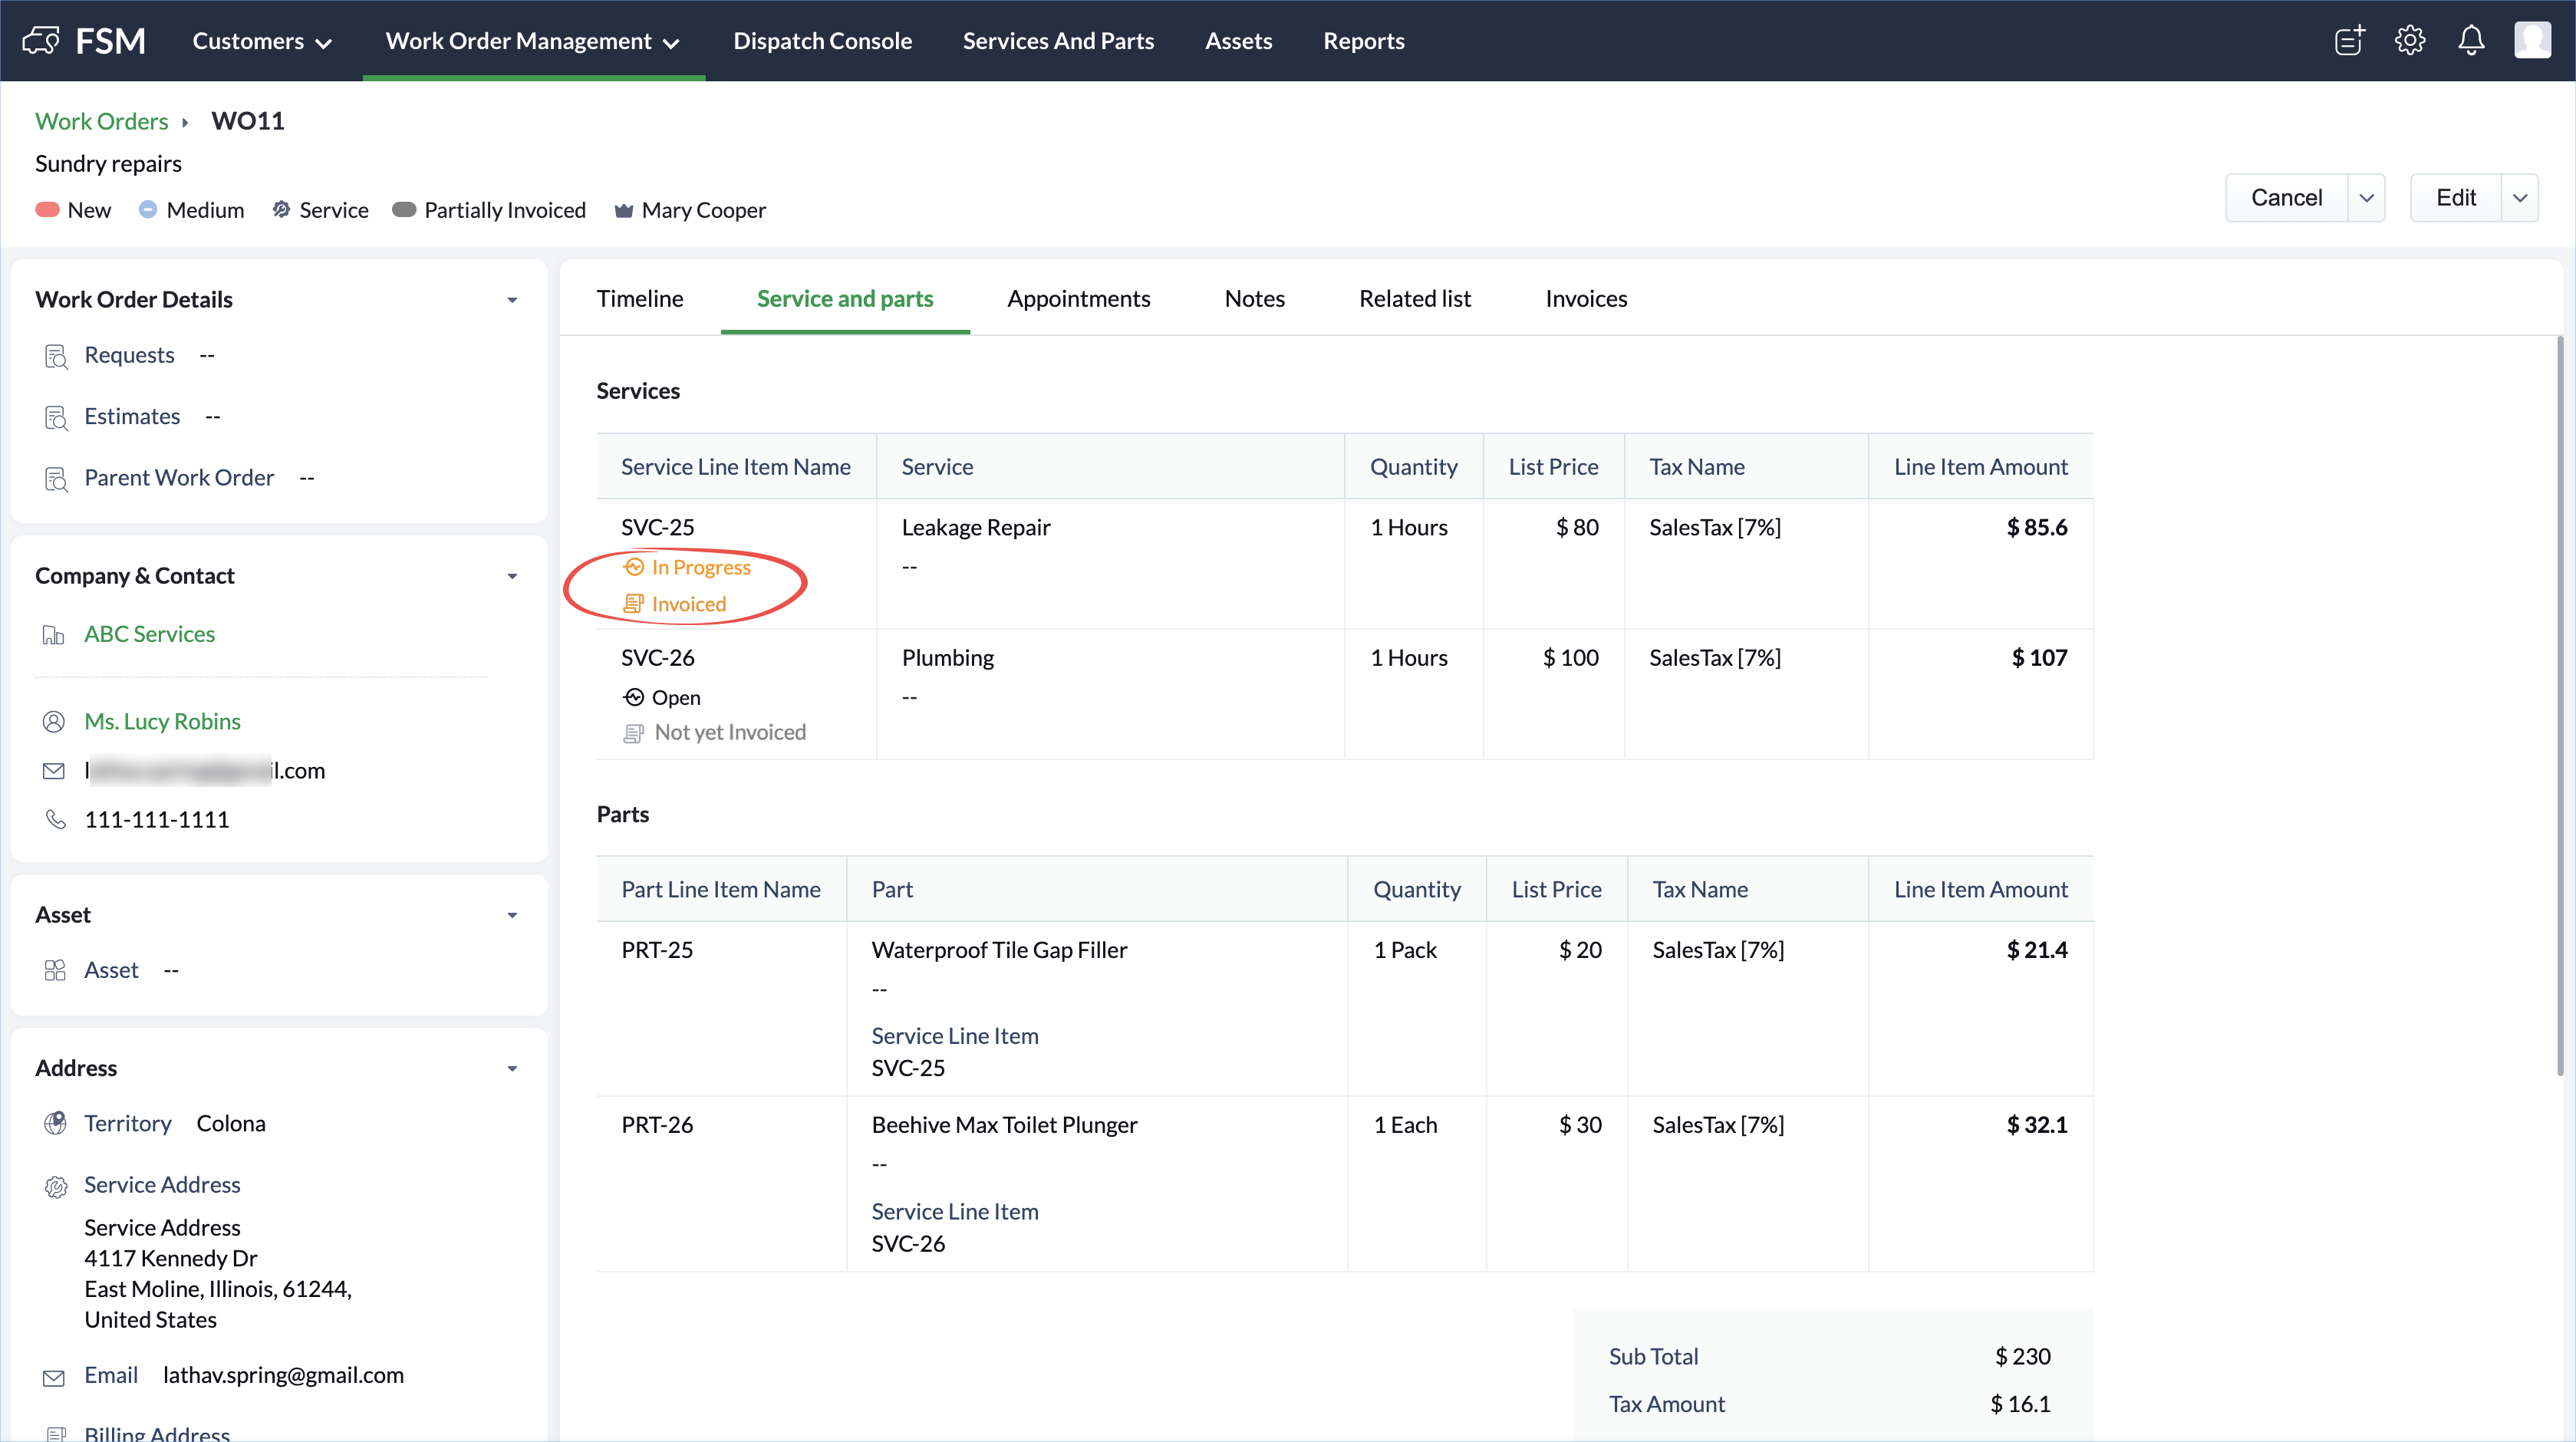Click the Service Address gear icon

tap(56, 1186)
